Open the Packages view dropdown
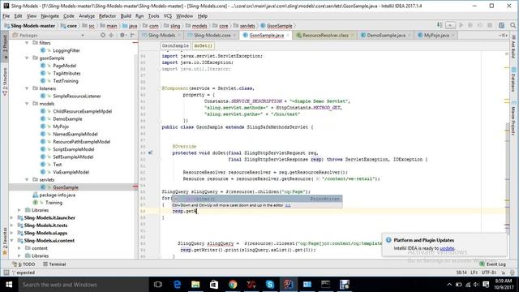 pyautogui.click(x=83, y=35)
